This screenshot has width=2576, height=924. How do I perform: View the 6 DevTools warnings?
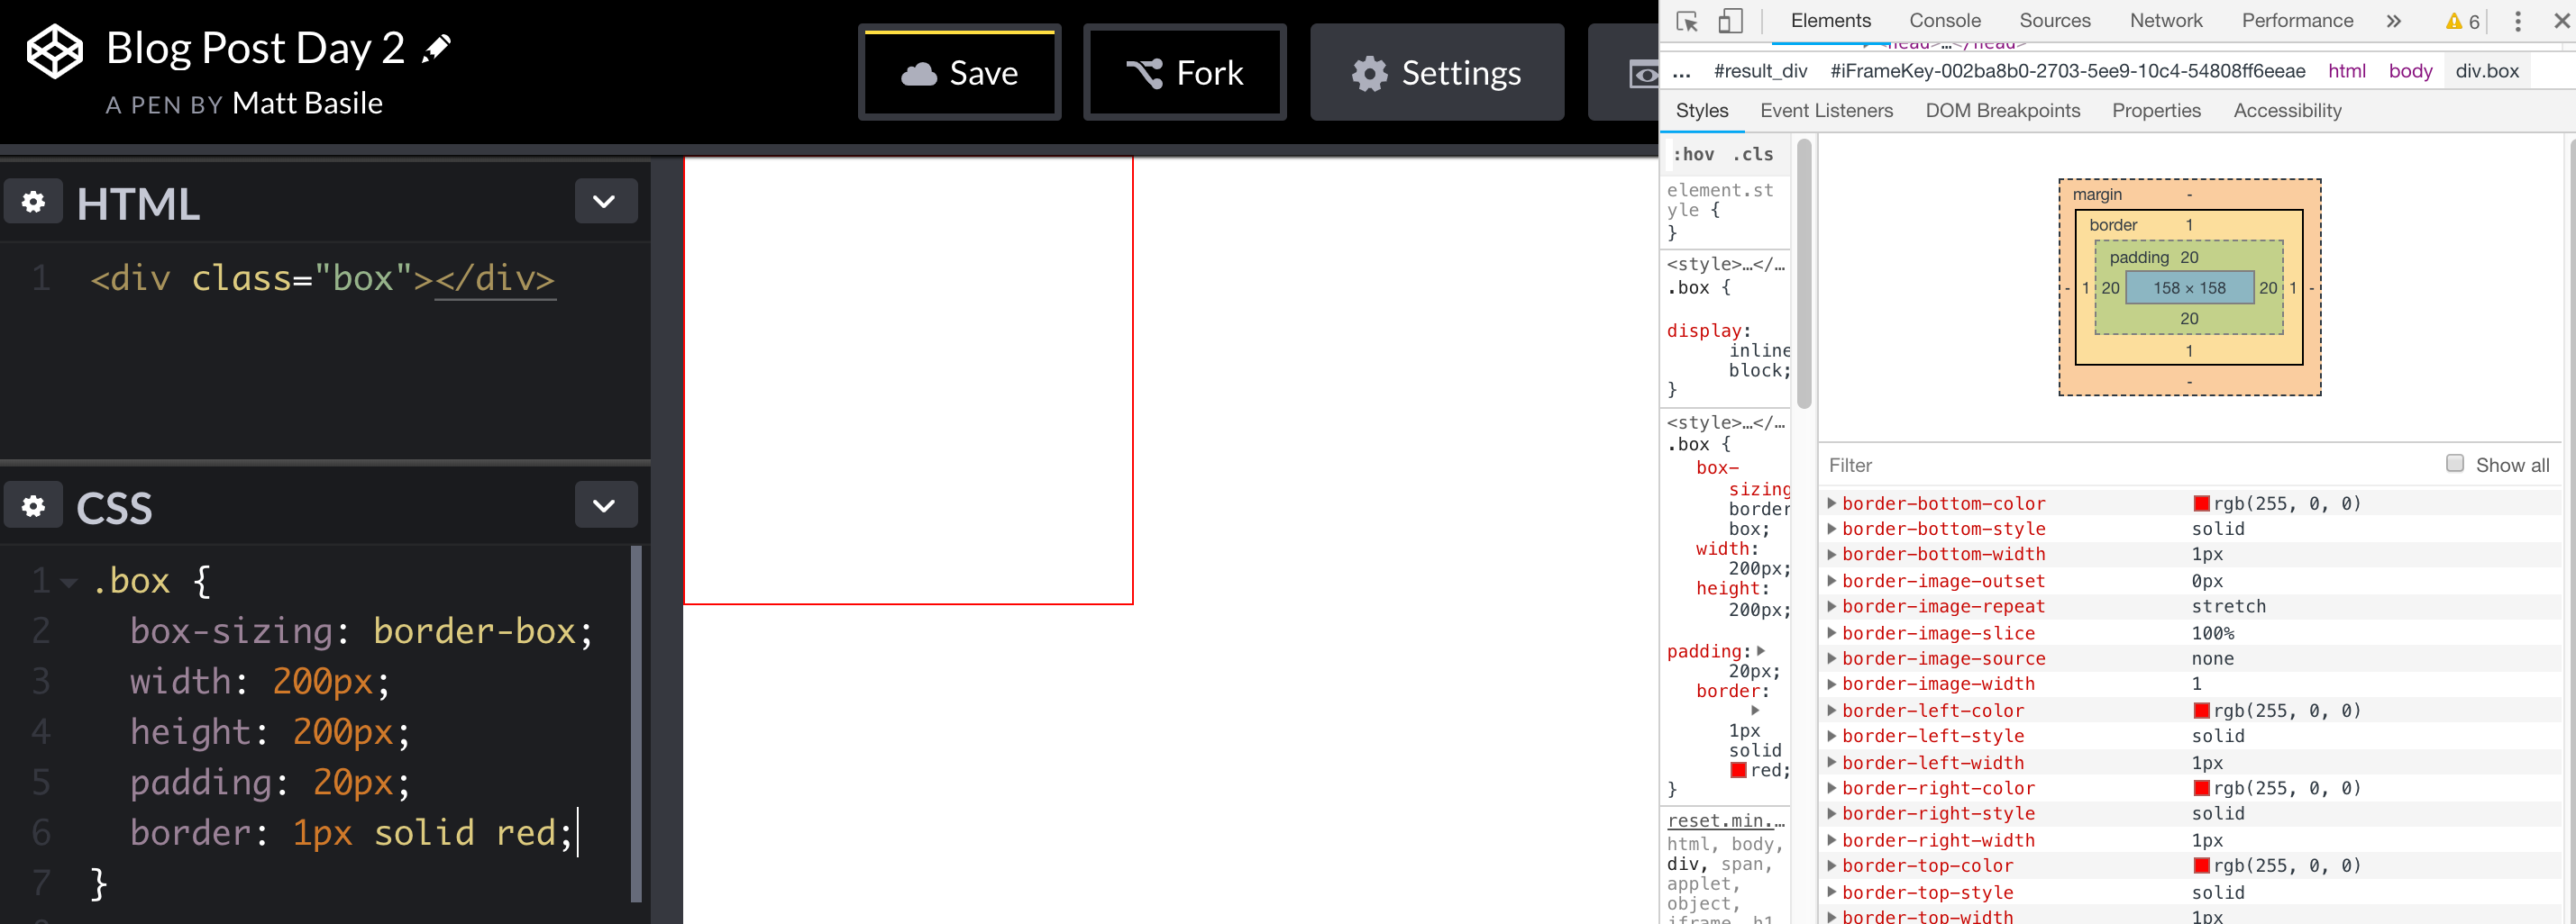click(x=2459, y=21)
